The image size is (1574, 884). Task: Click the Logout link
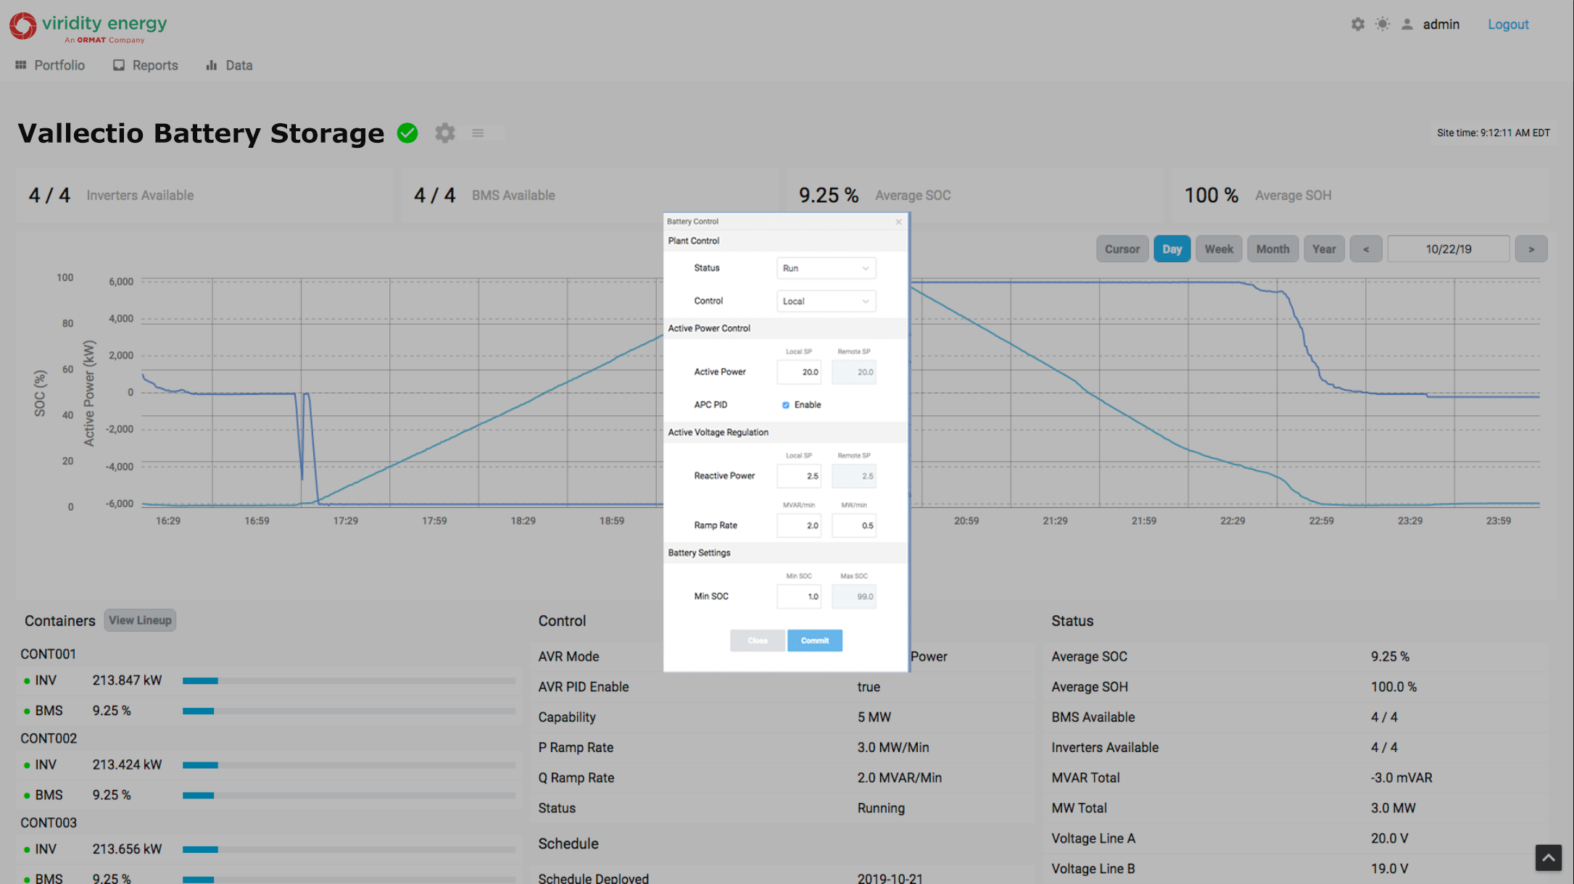(1508, 24)
